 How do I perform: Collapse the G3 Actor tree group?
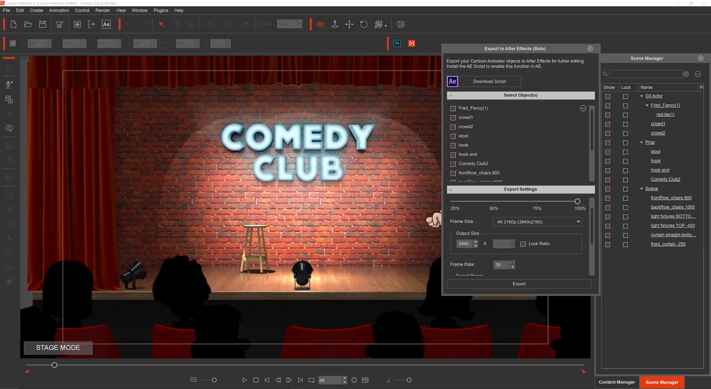pyautogui.click(x=642, y=96)
